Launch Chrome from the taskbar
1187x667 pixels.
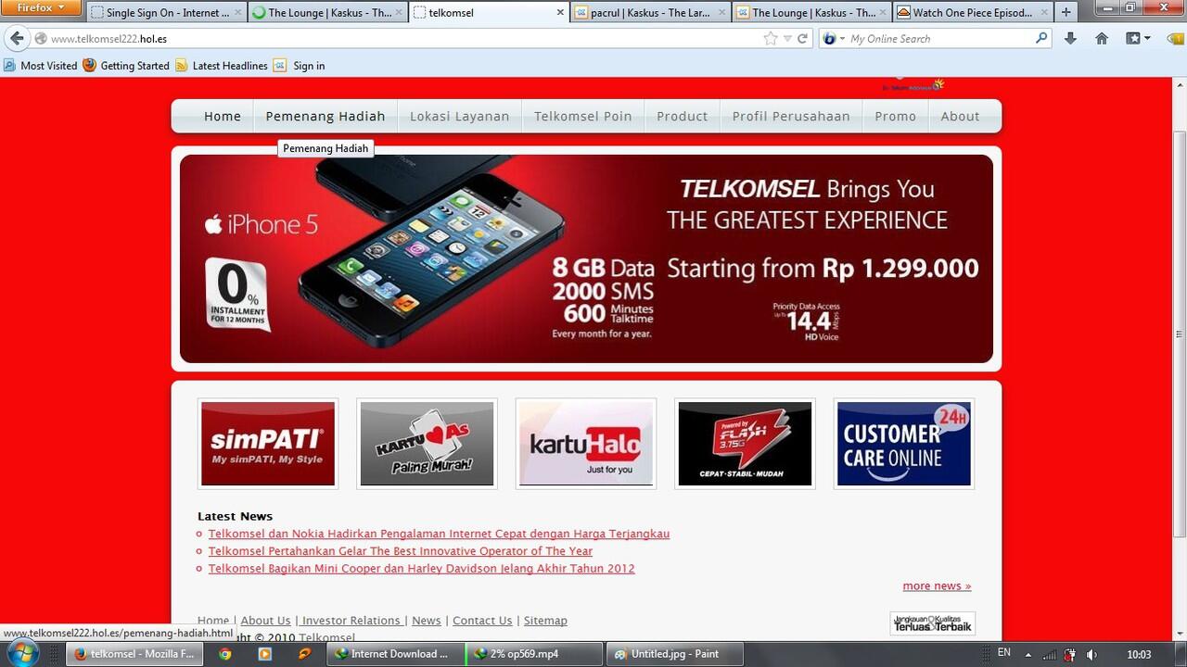coord(225,654)
